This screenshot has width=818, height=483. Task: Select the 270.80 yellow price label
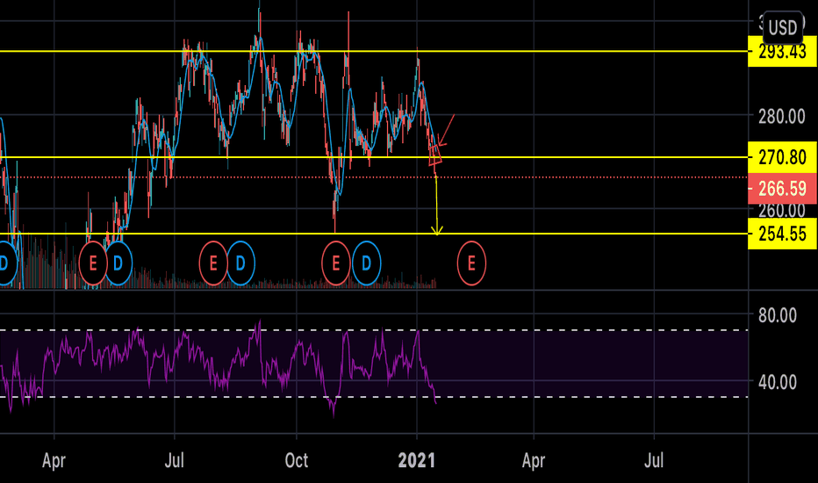click(782, 156)
